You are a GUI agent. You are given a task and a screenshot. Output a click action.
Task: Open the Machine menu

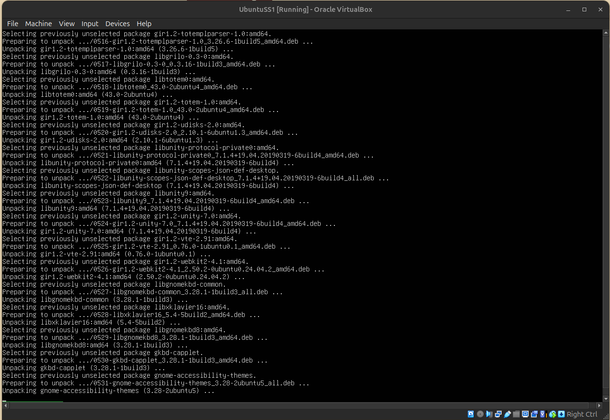coord(38,24)
